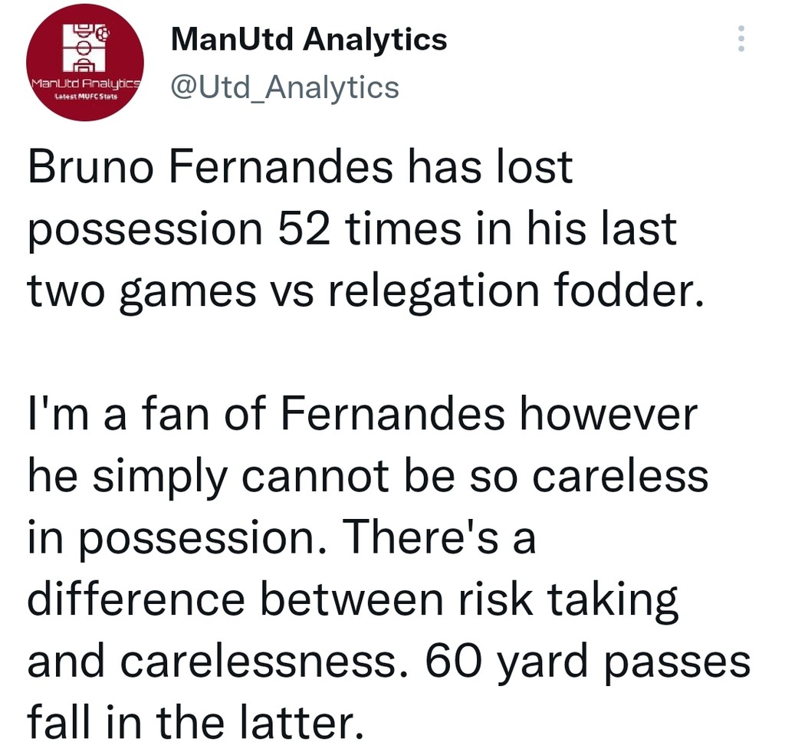Click the word "simply" in the tweet
Image resolution: width=785 pixels, height=742 pixels.
click(x=176, y=478)
